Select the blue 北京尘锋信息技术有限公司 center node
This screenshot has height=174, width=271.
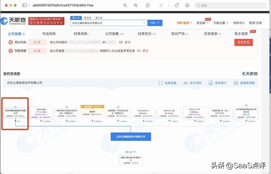click(131, 137)
